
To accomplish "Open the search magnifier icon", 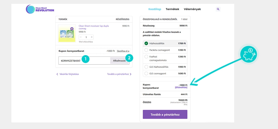I will [218, 9].
